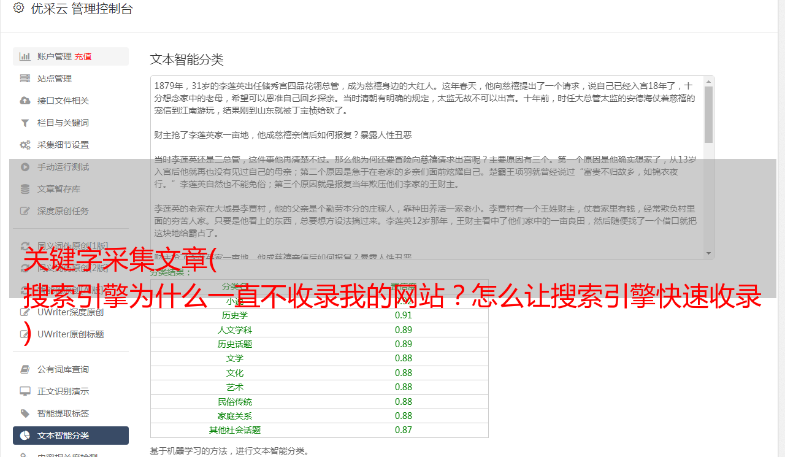This screenshot has height=457, width=785.
Task: Click the gear icon beside 优采云 管理控制台
Action: point(18,9)
